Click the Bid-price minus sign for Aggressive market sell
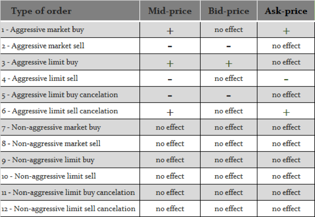The width and height of the screenshot is (315, 217). tap(228, 46)
